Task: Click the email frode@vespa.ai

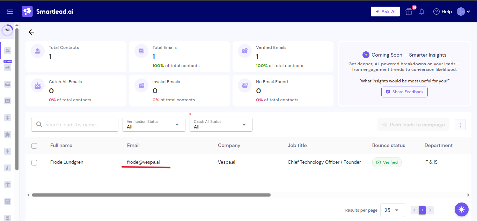Action: [x=144, y=162]
